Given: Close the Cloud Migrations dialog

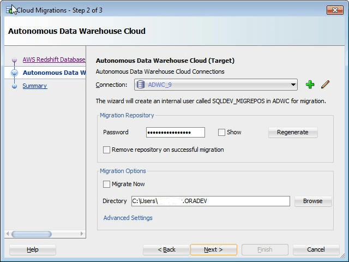Looking at the screenshot, I should (x=335, y=10).
